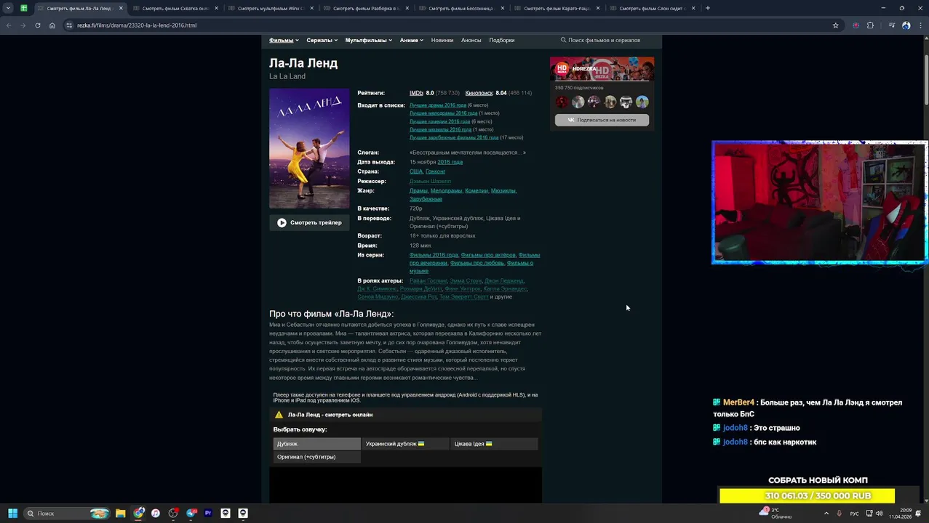The width and height of the screenshot is (929, 523).
Task: Open the Chrome profile avatar
Action: tap(906, 25)
